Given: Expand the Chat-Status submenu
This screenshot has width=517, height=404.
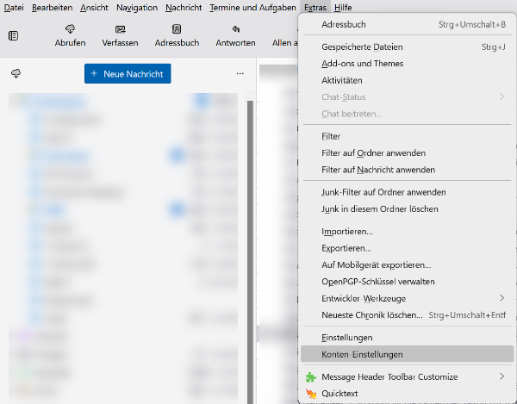Looking at the screenshot, I should pos(501,96).
